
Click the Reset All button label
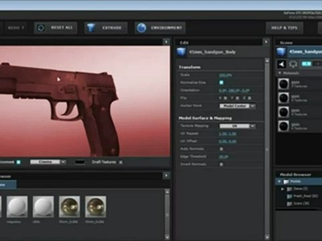(62, 27)
